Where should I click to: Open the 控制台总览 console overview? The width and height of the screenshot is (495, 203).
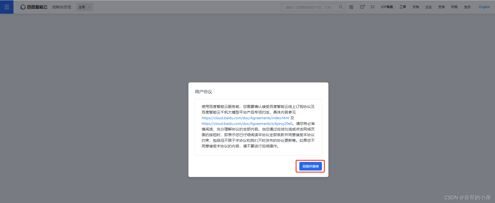(x=62, y=7)
